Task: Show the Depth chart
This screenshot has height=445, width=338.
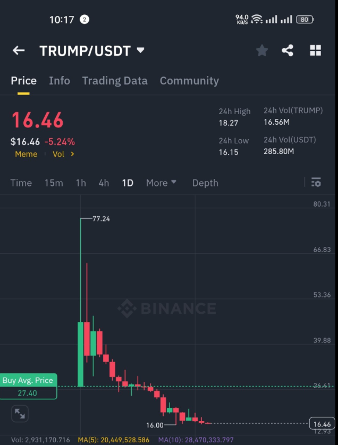Action: click(205, 183)
